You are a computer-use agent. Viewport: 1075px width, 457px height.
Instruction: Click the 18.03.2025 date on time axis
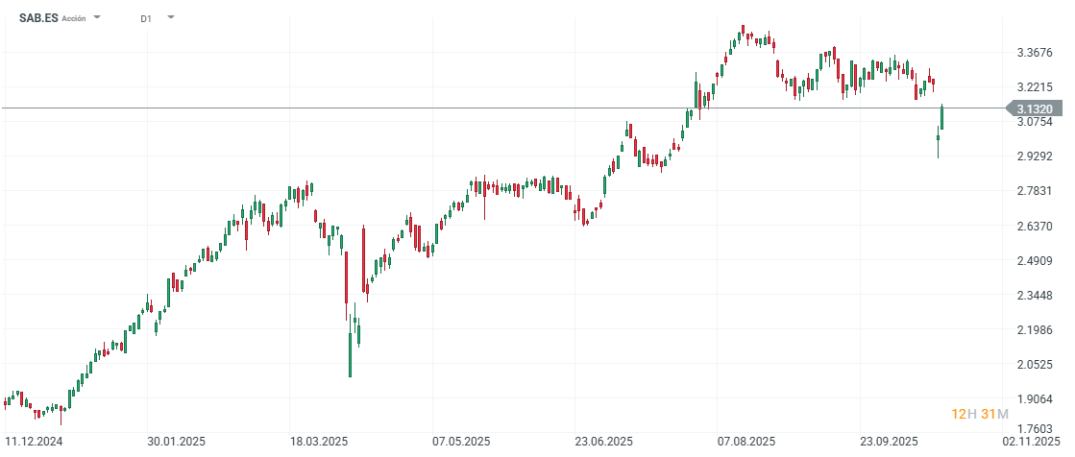317,442
